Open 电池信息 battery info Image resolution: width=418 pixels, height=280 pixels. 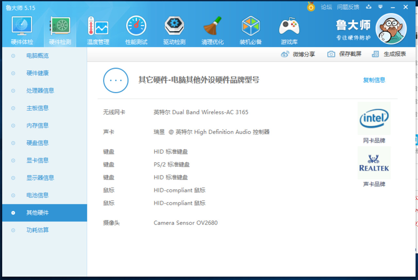[44, 195]
